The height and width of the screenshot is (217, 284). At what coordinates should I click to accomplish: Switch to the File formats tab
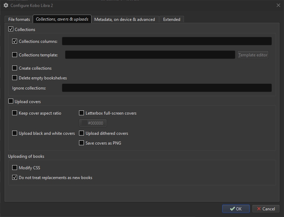[19, 20]
